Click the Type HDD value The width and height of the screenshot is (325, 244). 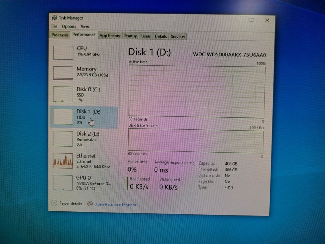[229, 188]
